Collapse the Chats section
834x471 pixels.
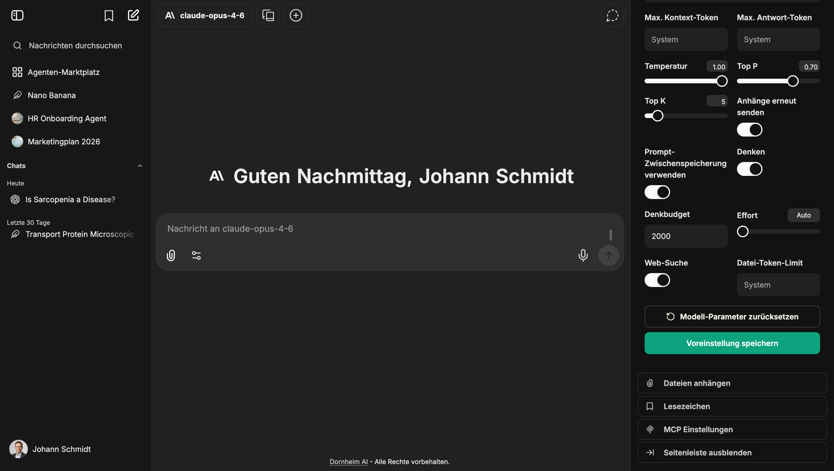pyautogui.click(x=140, y=165)
